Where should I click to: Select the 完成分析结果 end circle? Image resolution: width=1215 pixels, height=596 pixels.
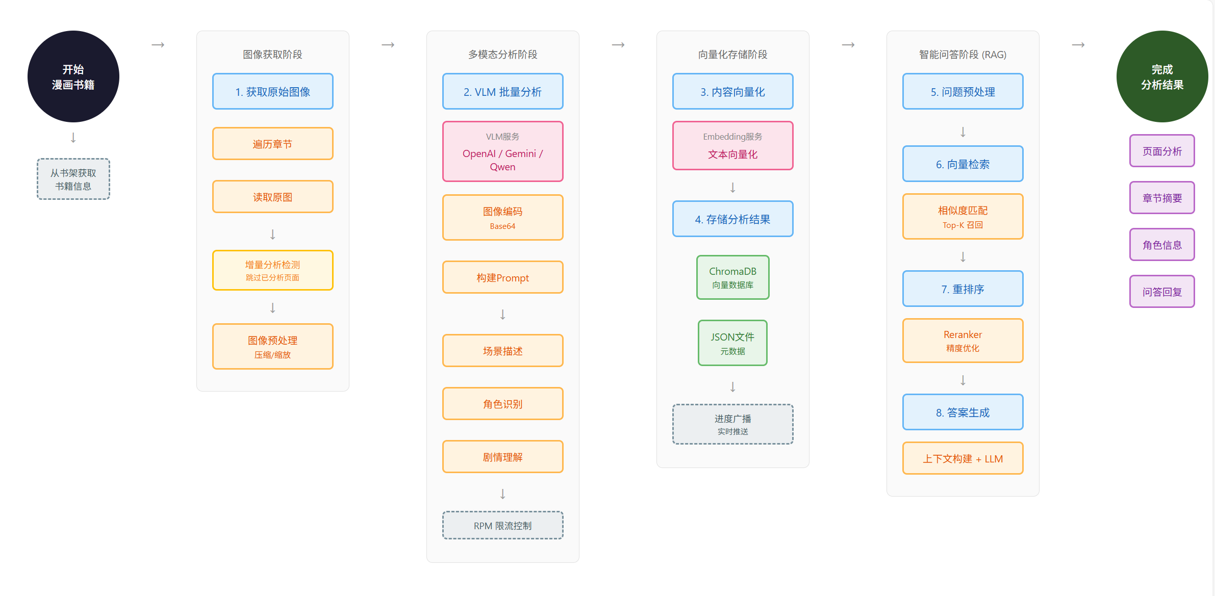[x=1161, y=76]
